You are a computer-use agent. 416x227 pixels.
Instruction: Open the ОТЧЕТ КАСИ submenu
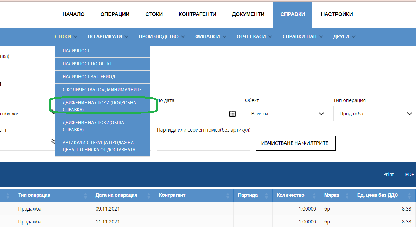click(x=254, y=36)
